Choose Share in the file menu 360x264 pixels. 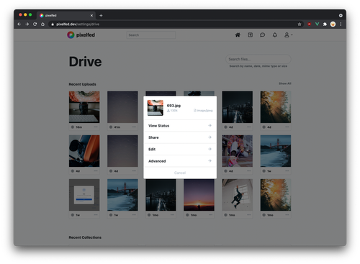click(x=180, y=137)
